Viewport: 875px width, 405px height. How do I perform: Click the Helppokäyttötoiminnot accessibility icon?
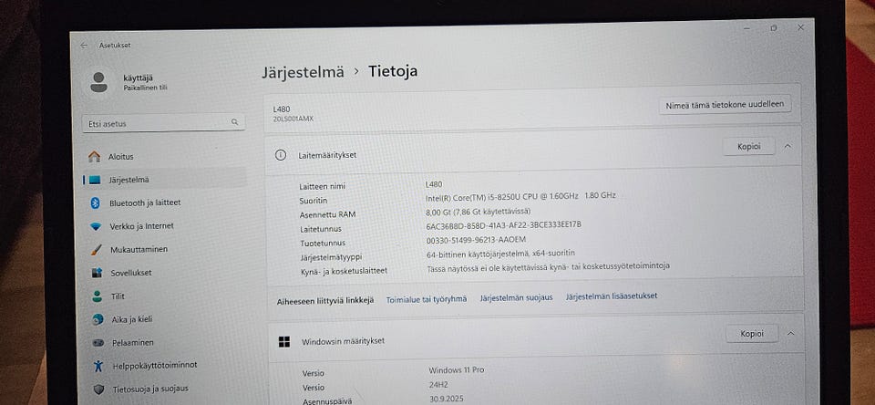pos(98,366)
